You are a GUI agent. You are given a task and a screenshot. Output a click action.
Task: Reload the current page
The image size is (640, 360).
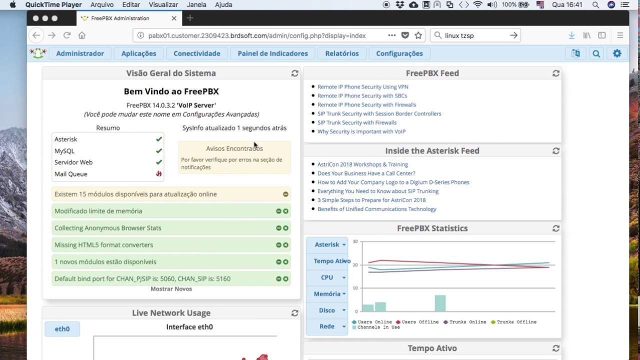(x=66, y=35)
